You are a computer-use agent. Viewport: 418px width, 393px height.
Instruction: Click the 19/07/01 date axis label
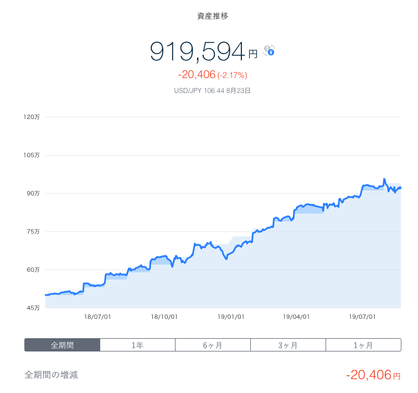point(363,317)
